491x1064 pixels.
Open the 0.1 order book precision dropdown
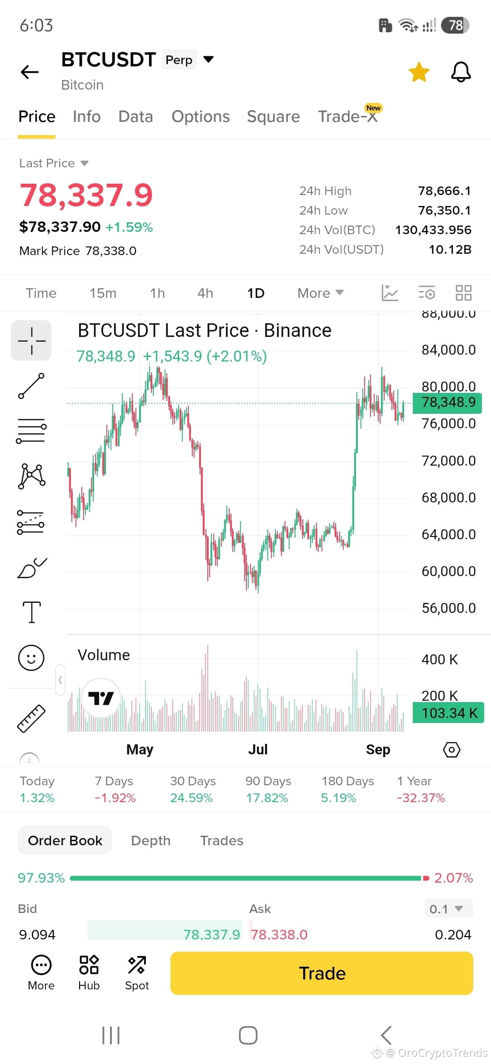tap(448, 909)
